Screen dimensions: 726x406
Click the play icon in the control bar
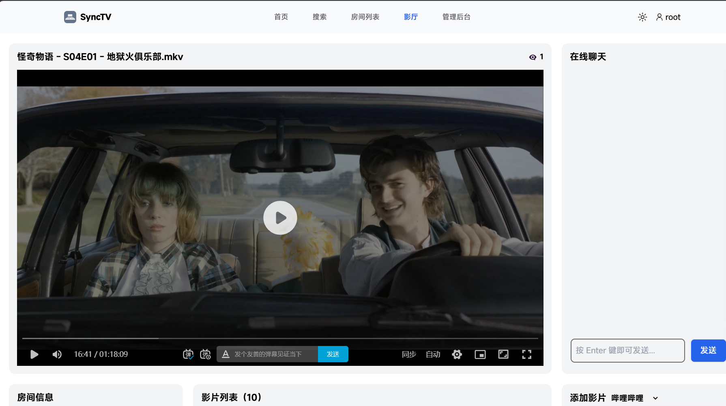click(x=34, y=354)
